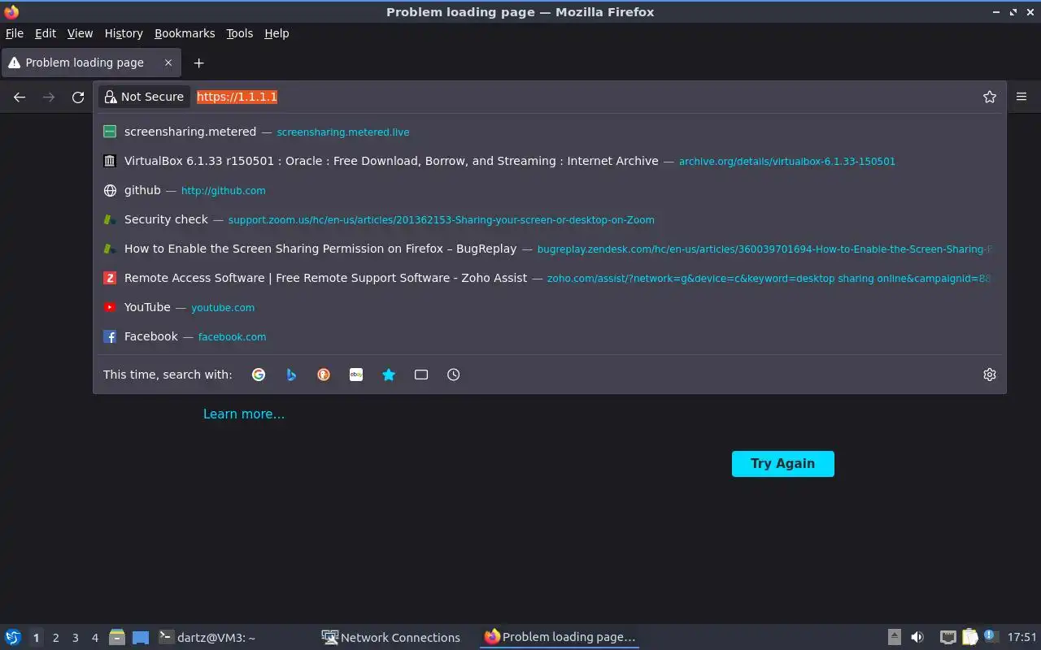Choose the BugReplay Screen Sharing Permission suggestion
The image size is (1041, 650).
550,249
